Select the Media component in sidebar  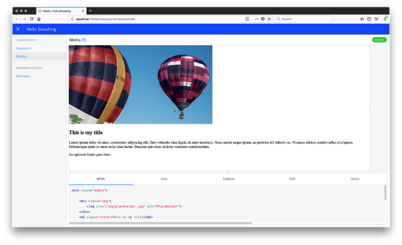[39, 56]
